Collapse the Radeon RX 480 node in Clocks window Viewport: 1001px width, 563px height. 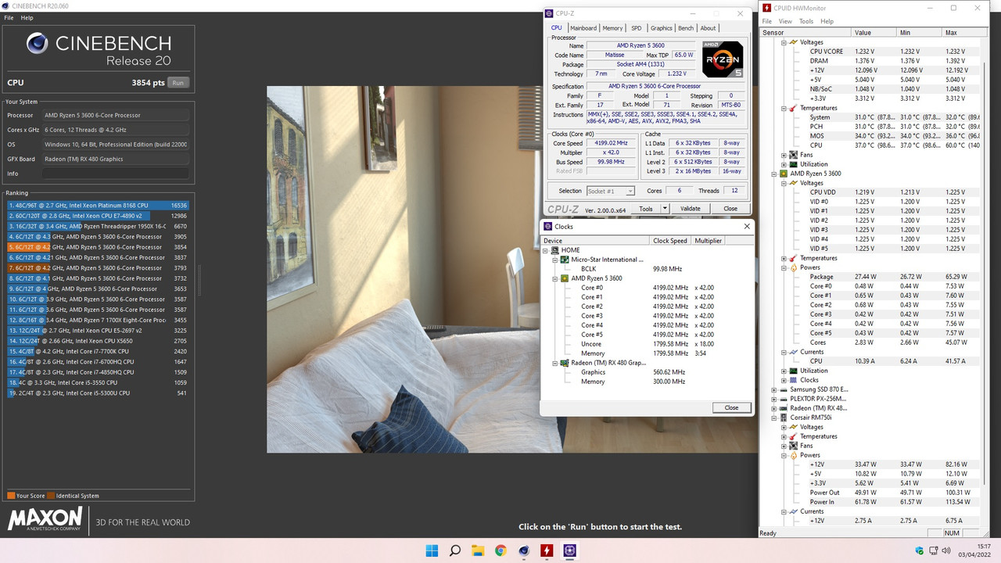point(555,363)
